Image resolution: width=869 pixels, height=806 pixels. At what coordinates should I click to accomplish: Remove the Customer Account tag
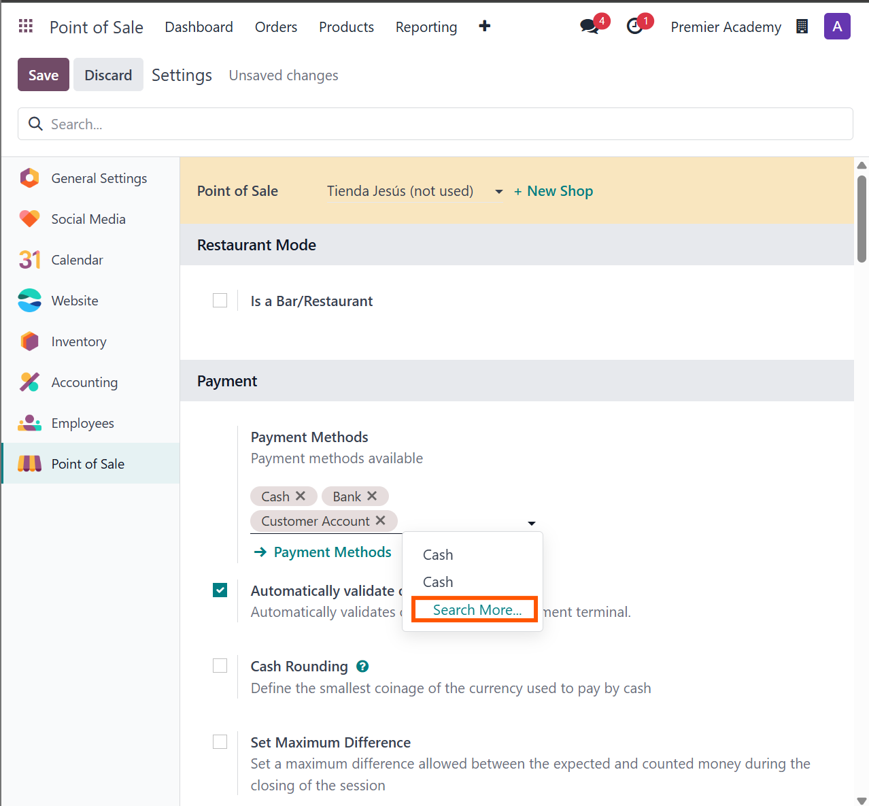381,521
